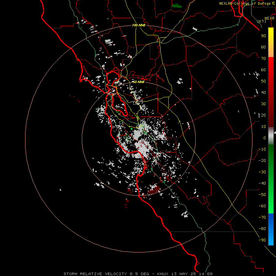
Task: Click the "-50" value on velocity scale
Action: pyautogui.click(x=262, y=195)
